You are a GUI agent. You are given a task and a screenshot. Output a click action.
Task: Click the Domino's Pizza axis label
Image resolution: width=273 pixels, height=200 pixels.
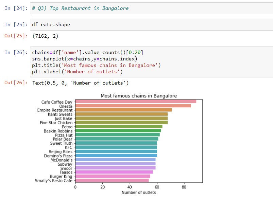pyautogui.click(x=58, y=156)
